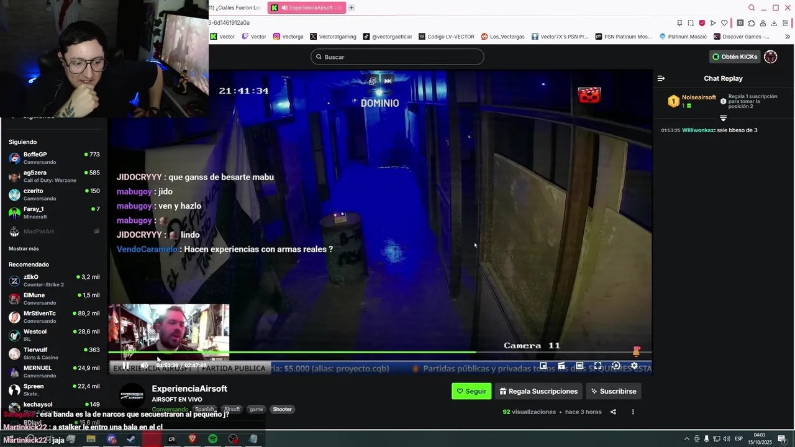Open Steam from the taskbar

(x=132, y=439)
